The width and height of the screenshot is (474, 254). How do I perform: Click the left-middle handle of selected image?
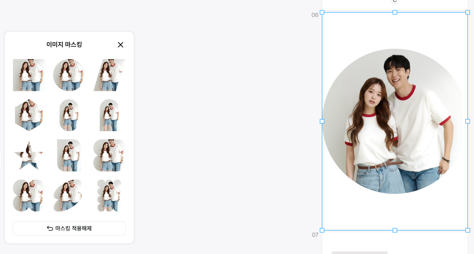(322, 121)
